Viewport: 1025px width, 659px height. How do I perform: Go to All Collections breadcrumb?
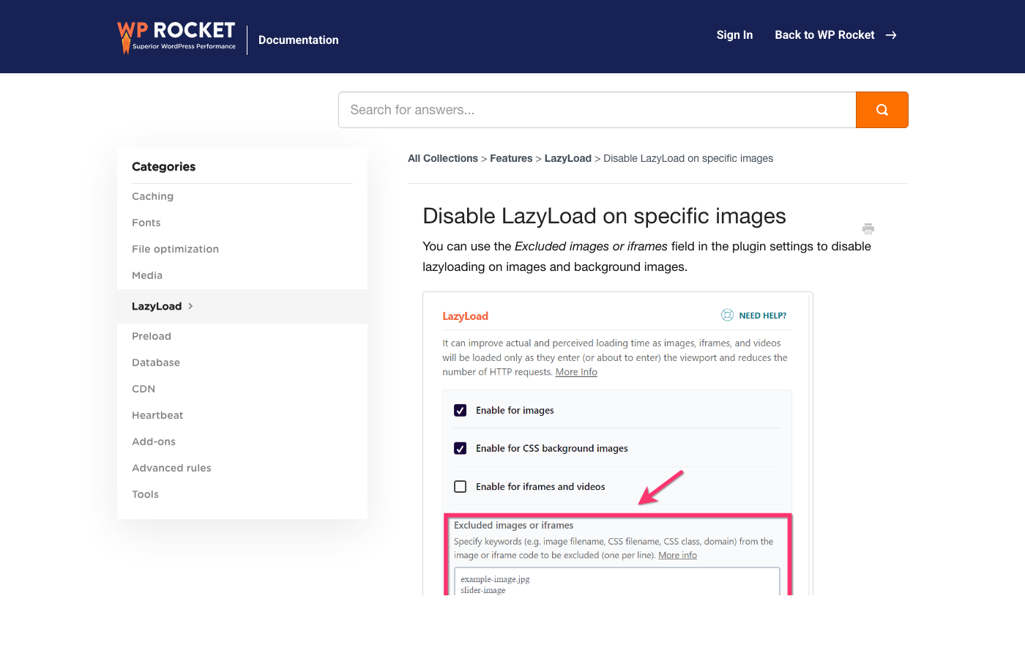click(x=442, y=158)
